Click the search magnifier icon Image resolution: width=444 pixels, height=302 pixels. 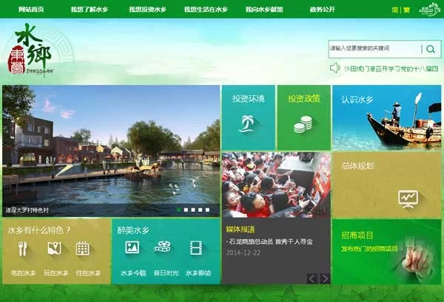click(x=431, y=49)
